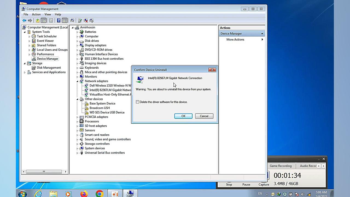350x197 pixels.
Task: Select Event Viewer in the console tree
Action: 45,41
